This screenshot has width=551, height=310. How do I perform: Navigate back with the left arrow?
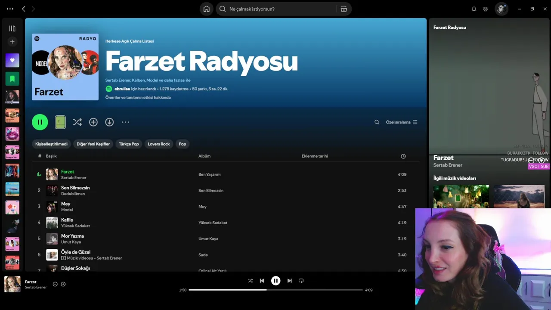click(x=24, y=9)
